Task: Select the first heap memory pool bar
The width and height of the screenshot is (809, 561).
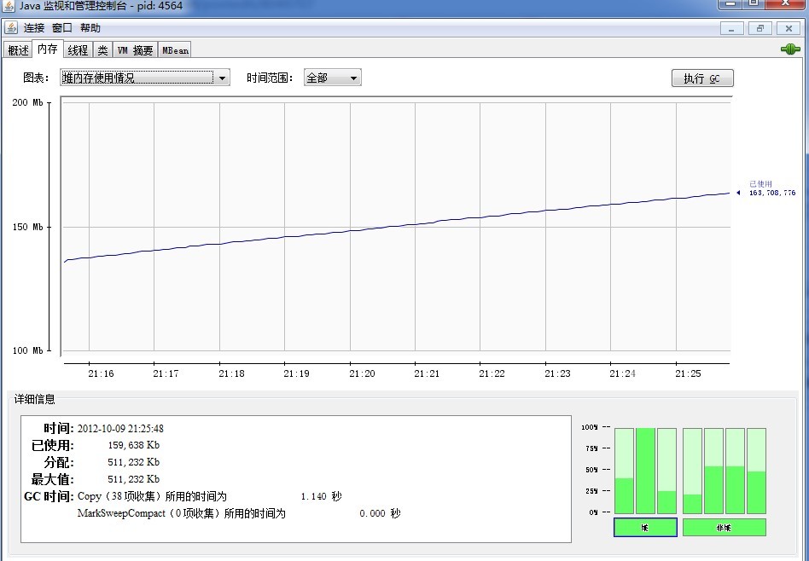Action: point(624,470)
